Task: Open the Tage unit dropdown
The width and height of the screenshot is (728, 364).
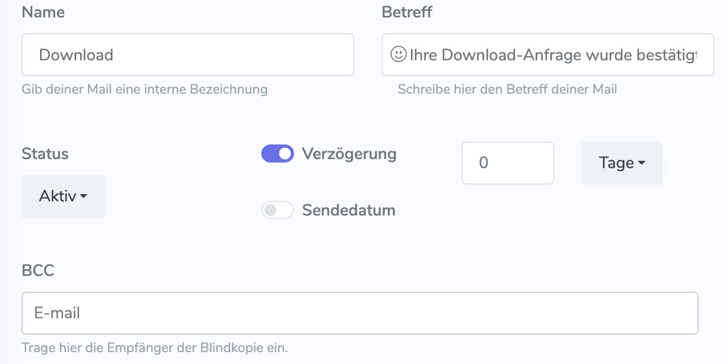Action: click(622, 163)
